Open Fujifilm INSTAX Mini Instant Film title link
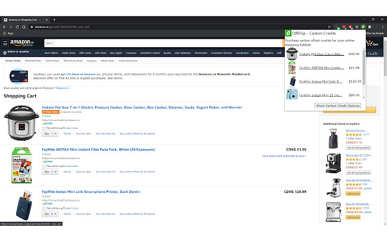The image size is (387, 242). click(98, 149)
